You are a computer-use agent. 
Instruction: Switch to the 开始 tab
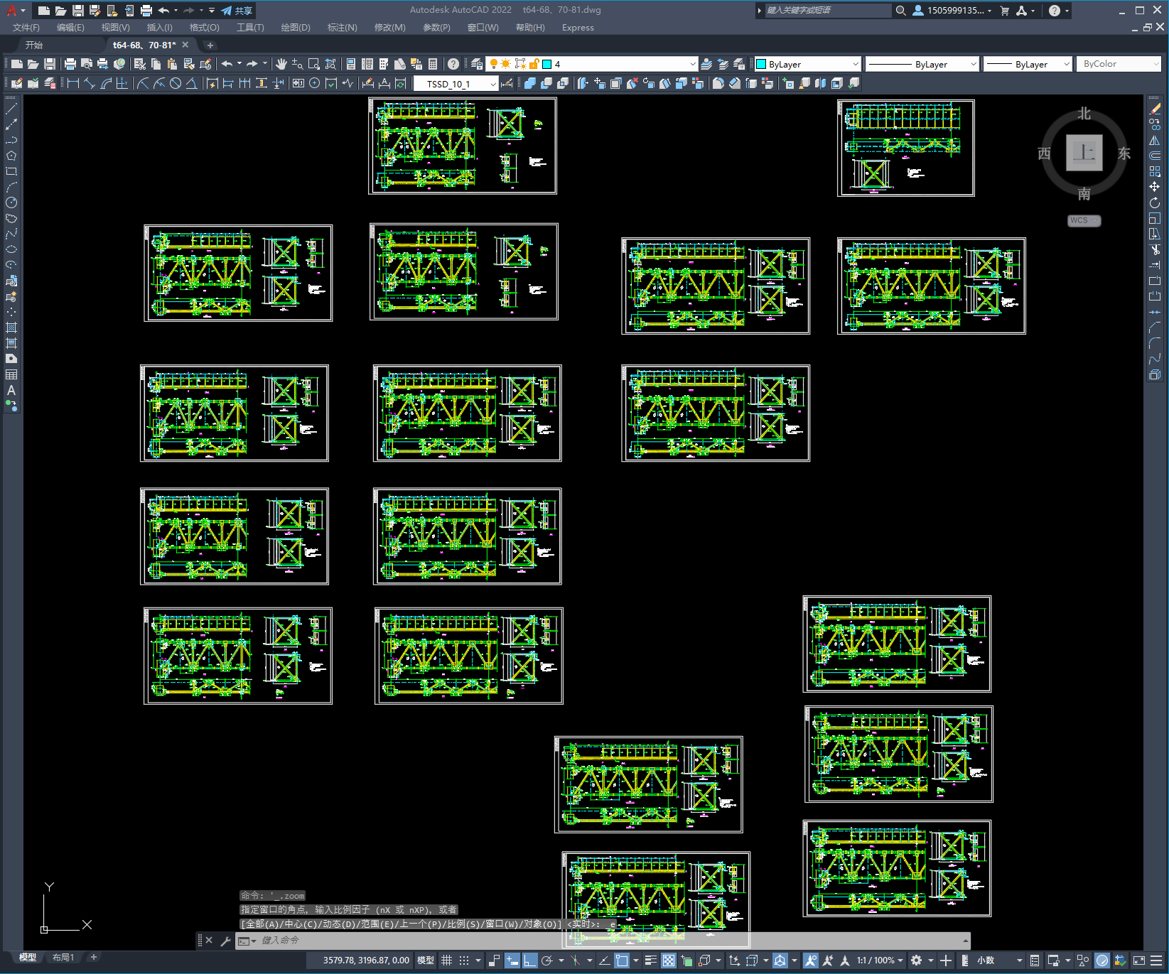[x=34, y=45]
